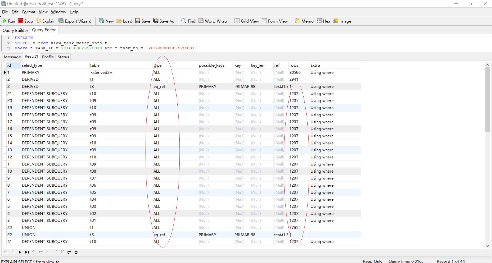Viewport: 492px width, 263px height.
Task: Click the Extra column header
Action: click(335, 65)
